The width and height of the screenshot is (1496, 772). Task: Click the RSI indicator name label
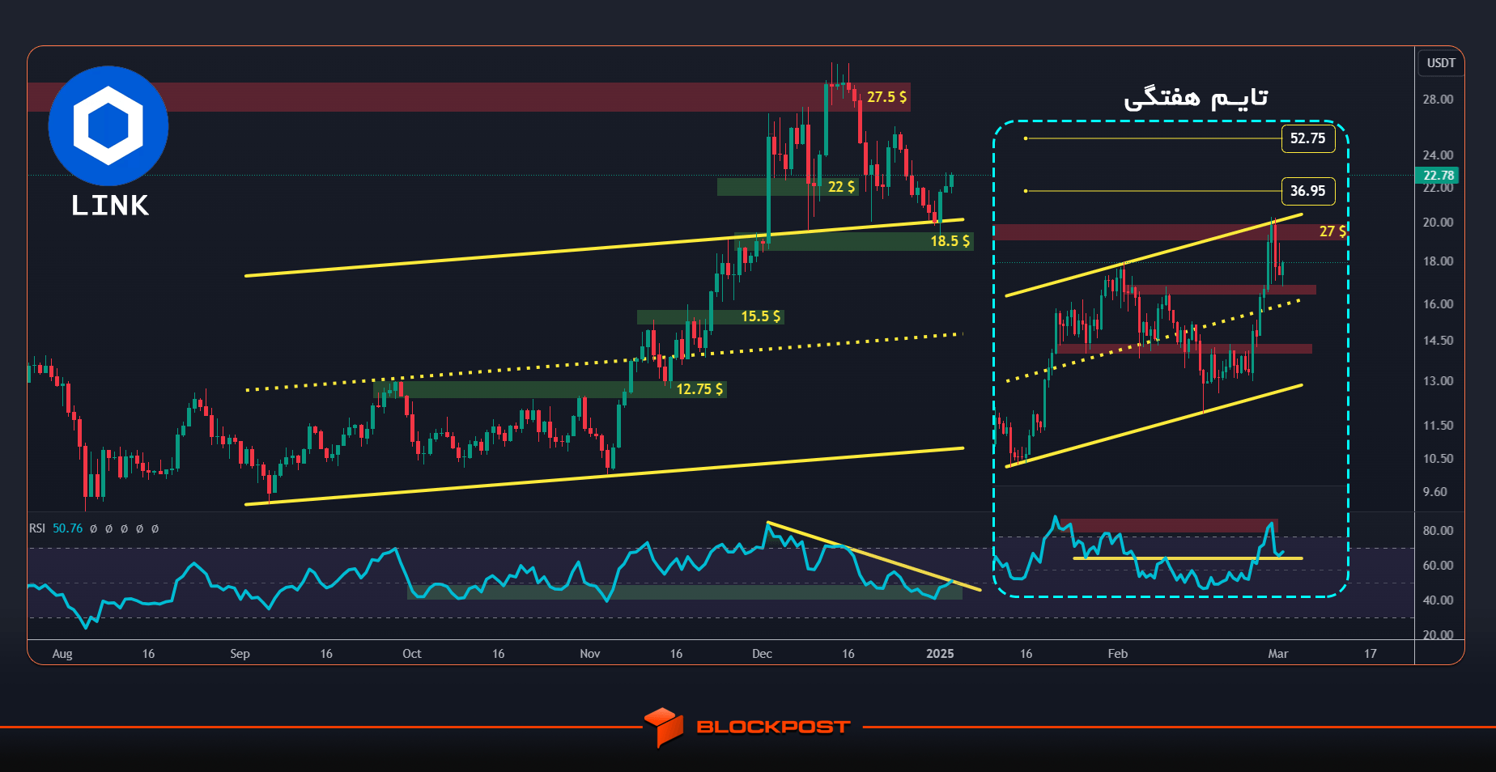pyautogui.click(x=37, y=528)
